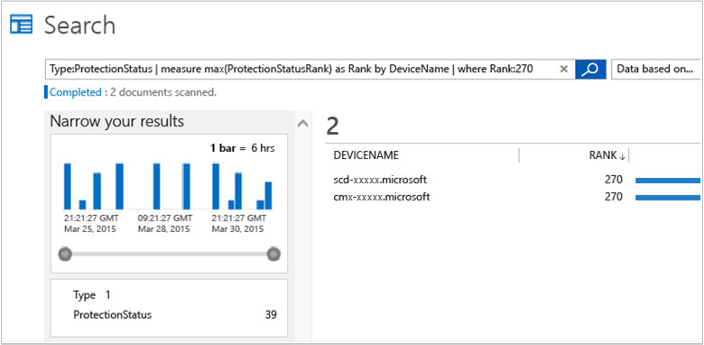704x345 pixels.
Task: Click the first bar in the histogram
Action: pyautogui.click(x=68, y=185)
